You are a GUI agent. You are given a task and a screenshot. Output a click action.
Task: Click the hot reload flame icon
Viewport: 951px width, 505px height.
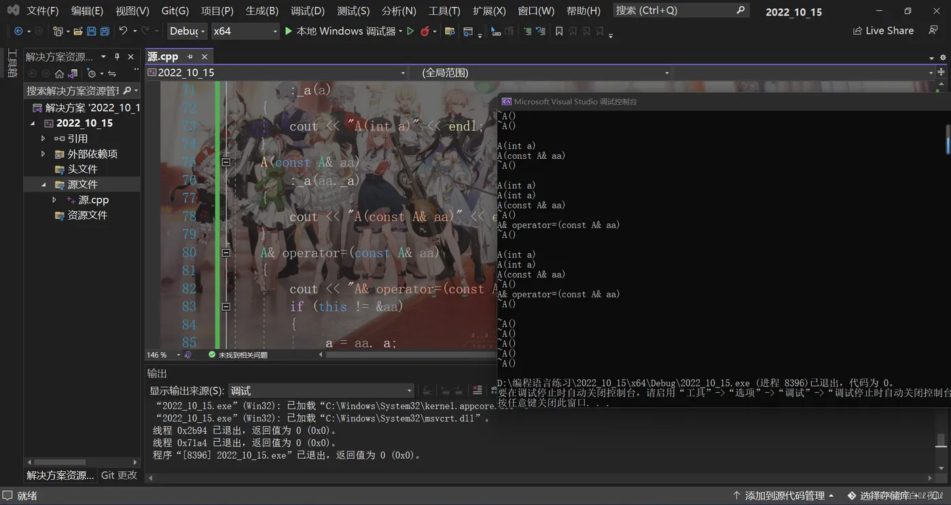tap(425, 31)
